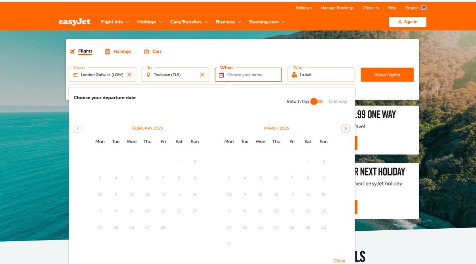Image resolution: width=476 pixels, height=264 pixels.
Task: Expand the Business menu
Action: [228, 22]
